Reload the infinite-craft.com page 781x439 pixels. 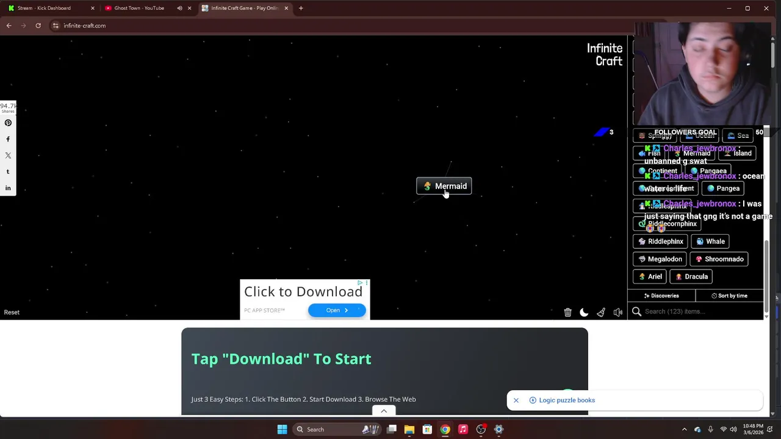38,26
